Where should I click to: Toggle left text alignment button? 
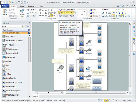coord(110,16)
